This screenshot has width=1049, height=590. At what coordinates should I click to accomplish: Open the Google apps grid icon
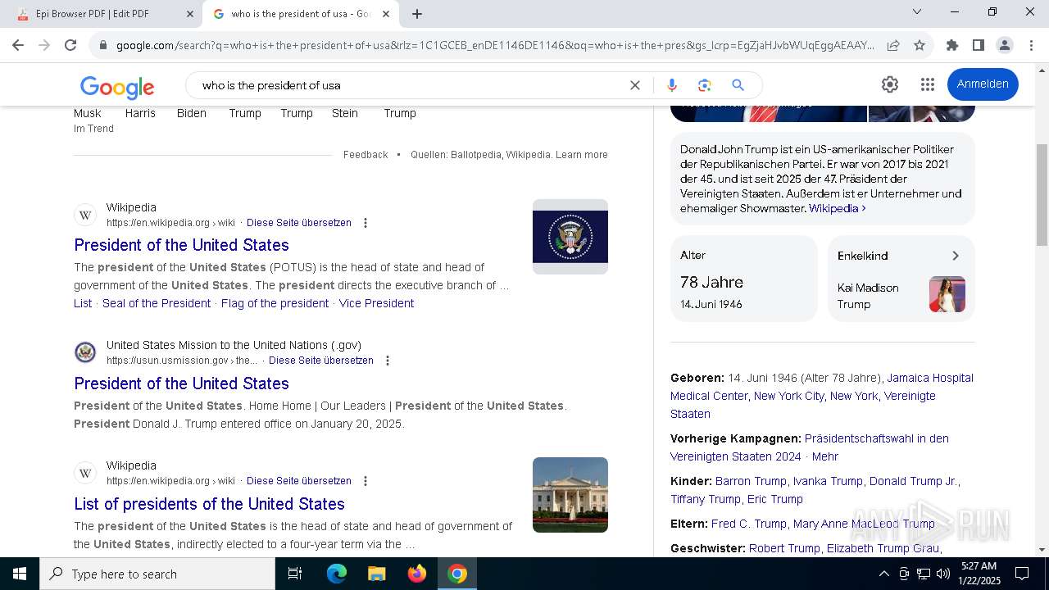click(928, 84)
